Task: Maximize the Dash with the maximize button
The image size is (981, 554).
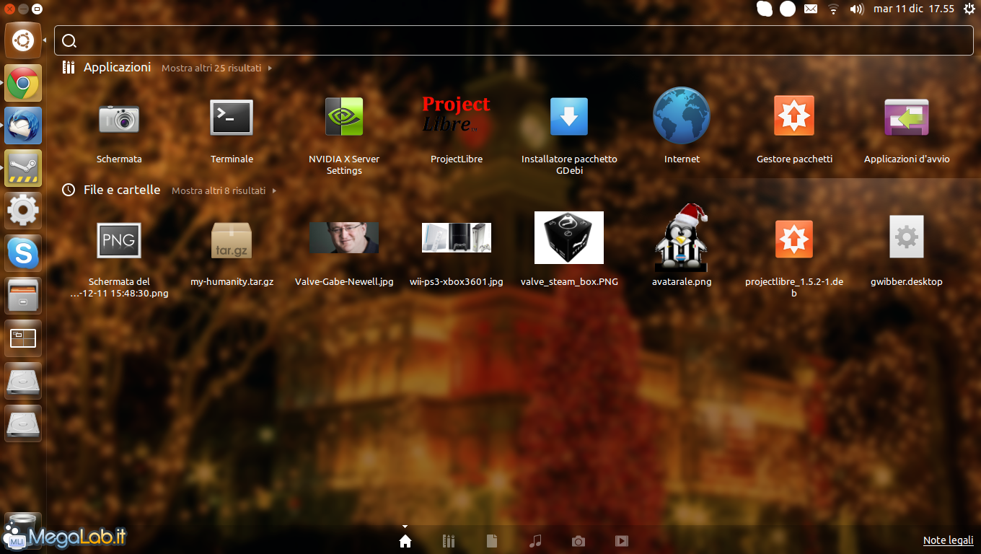Action: point(38,9)
